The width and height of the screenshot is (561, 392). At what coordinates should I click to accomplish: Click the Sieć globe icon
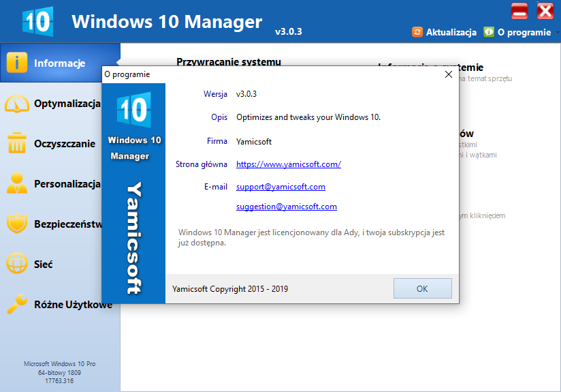(x=17, y=263)
